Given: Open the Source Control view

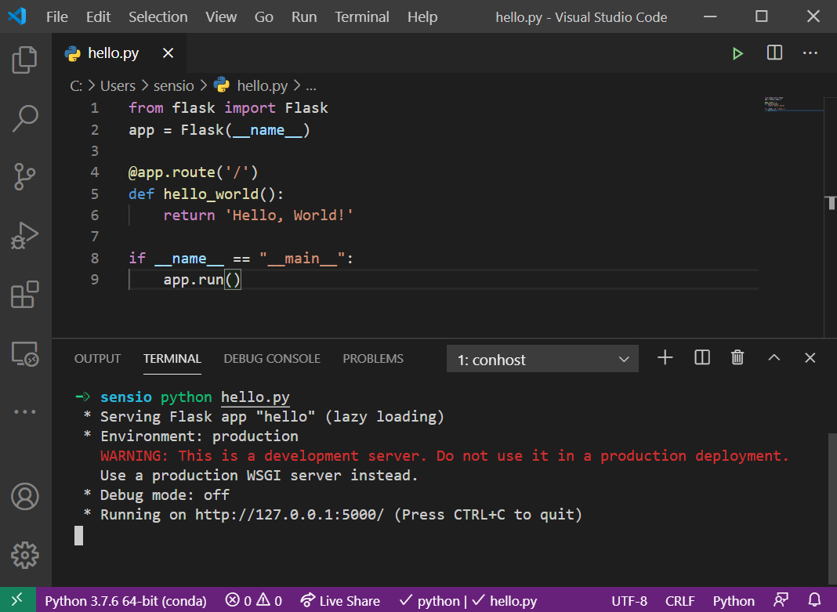Looking at the screenshot, I should [24, 176].
